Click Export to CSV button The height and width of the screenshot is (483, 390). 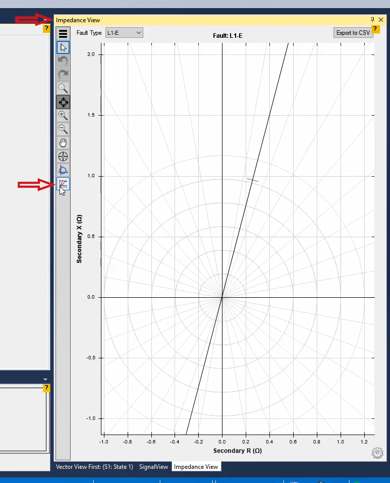(353, 33)
